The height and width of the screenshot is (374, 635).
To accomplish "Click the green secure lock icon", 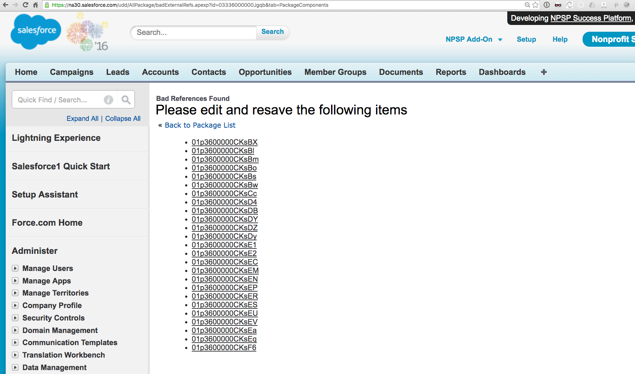I will (x=47, y=5).
